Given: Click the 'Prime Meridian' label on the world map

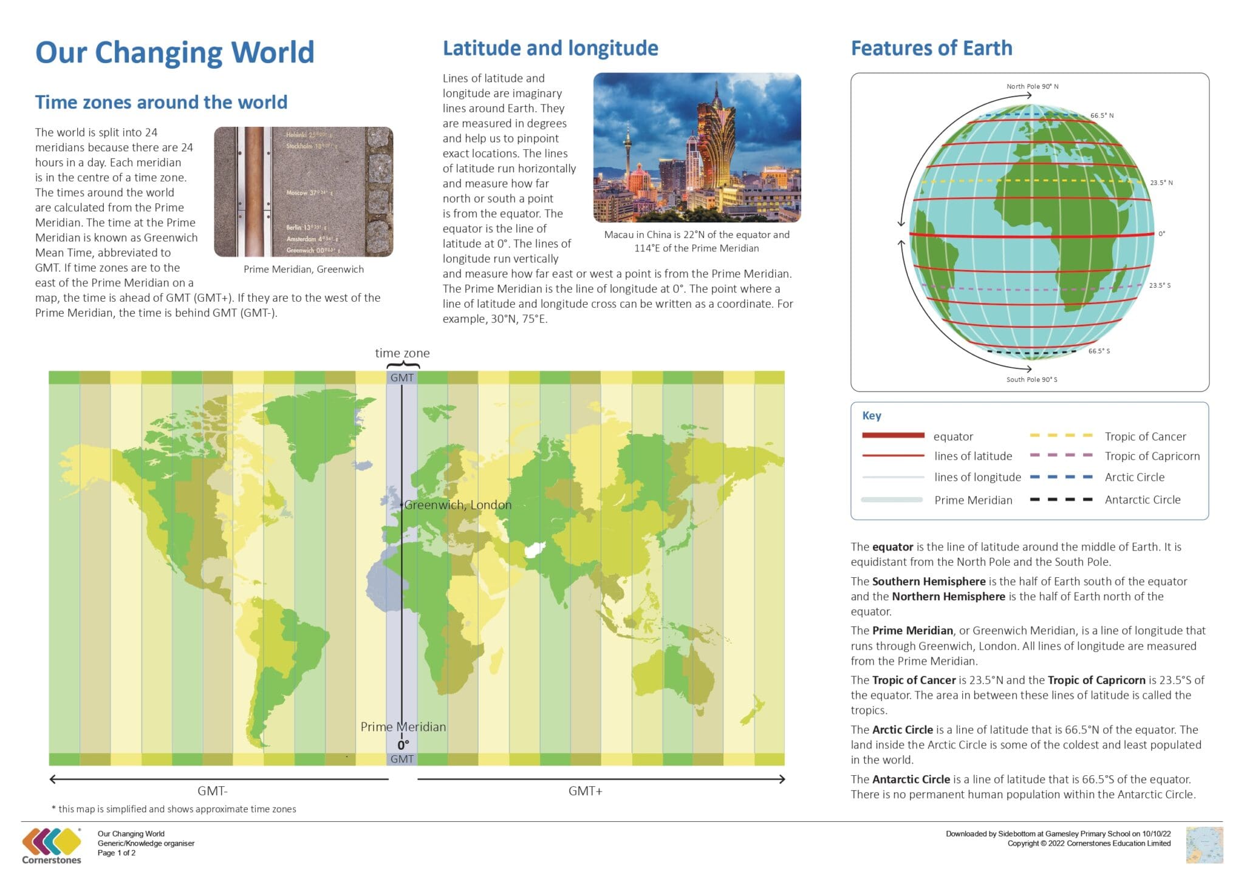Looking at the screenshot, I should (x=403, y=727).
